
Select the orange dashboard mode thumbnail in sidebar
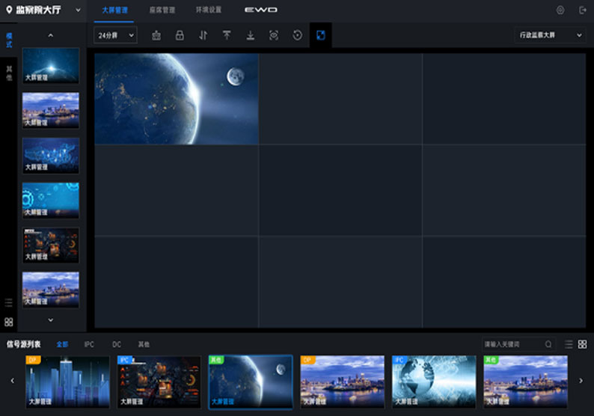[51, 245]
